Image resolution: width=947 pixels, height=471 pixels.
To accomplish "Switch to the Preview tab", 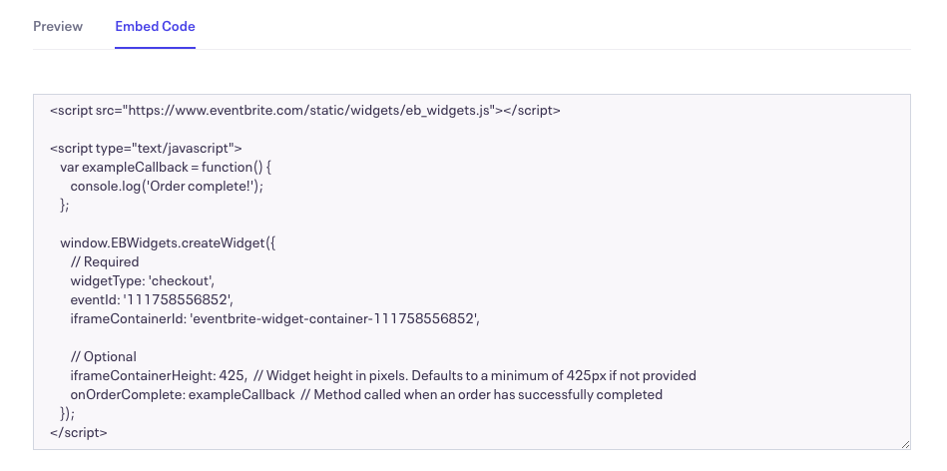I will click(x=58, y=27).
